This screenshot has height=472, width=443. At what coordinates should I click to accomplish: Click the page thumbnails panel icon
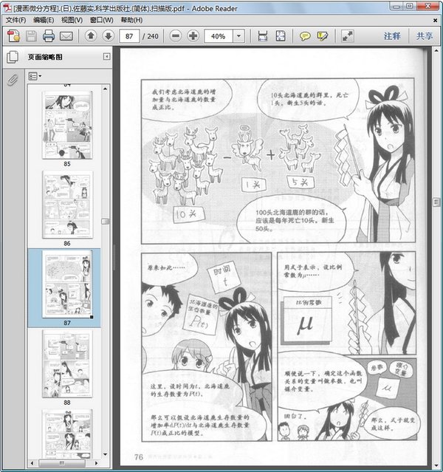(13, 57)
